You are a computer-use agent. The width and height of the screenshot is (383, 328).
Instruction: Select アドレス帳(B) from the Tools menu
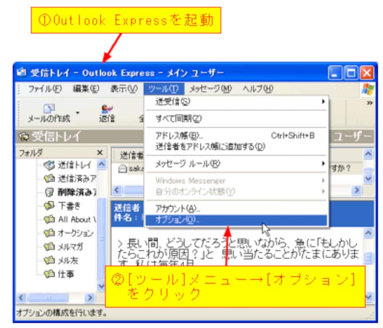[236, 136]
